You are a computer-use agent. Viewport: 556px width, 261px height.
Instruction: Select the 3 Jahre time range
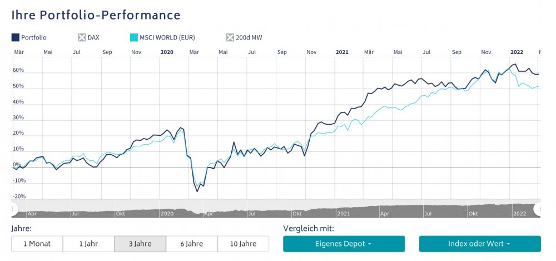coord(140,244)
